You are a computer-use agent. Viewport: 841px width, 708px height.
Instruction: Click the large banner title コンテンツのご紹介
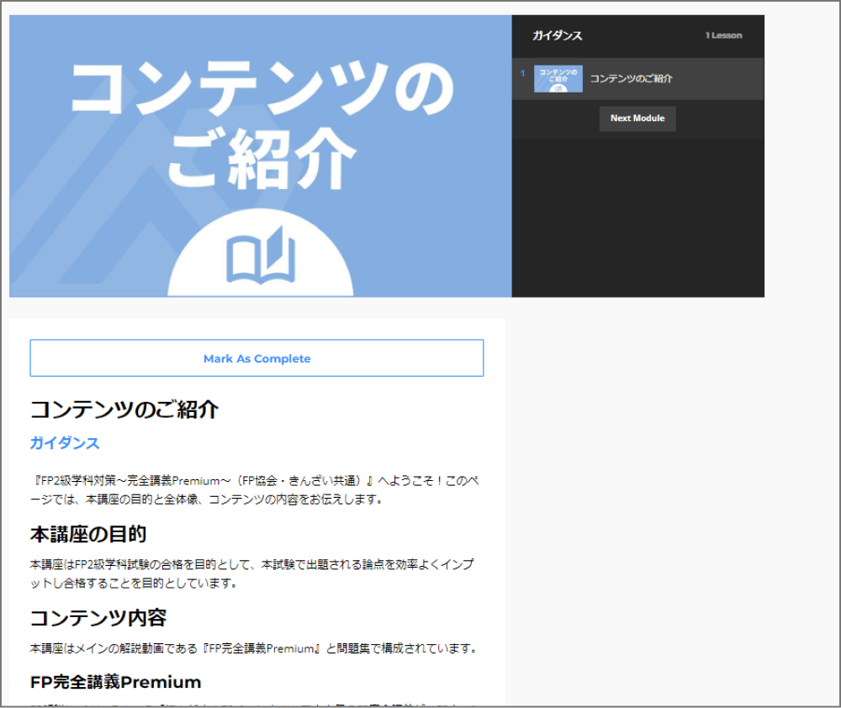click(262, 124)
